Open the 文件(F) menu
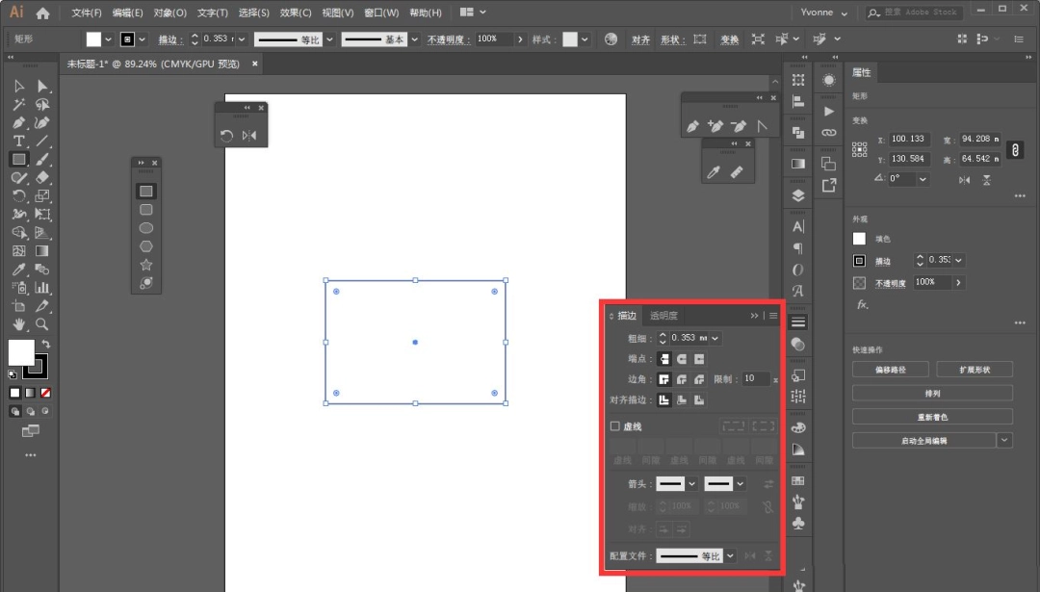Image resolution: width=1040 pixels, height=592 pixels. 87,13
